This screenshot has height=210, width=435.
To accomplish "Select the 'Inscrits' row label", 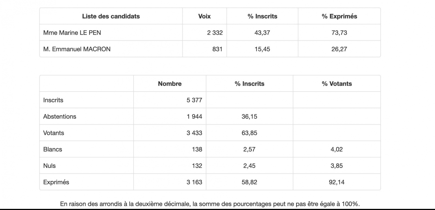I will [x=53, y=100].
